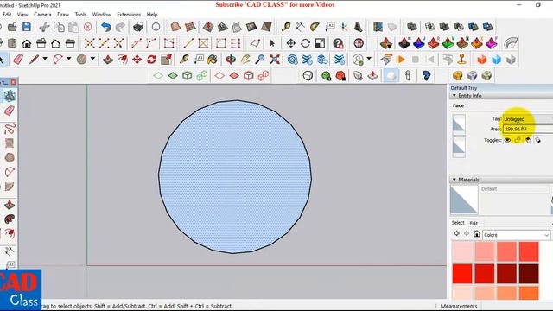Toggle receive shadows icon in Entity Info
553x311 pixels.
point(528,140)
